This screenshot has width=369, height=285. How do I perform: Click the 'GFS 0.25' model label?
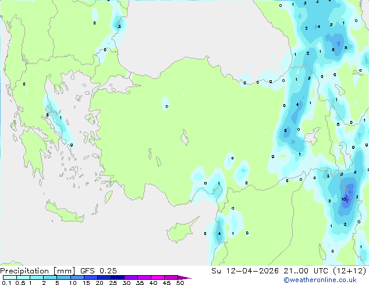click(x=98, y=271)
